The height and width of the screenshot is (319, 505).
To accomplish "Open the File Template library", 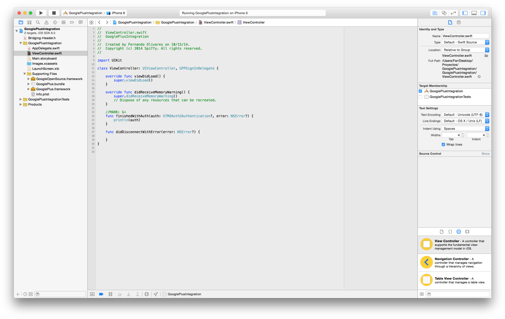I will click(442, 232).
